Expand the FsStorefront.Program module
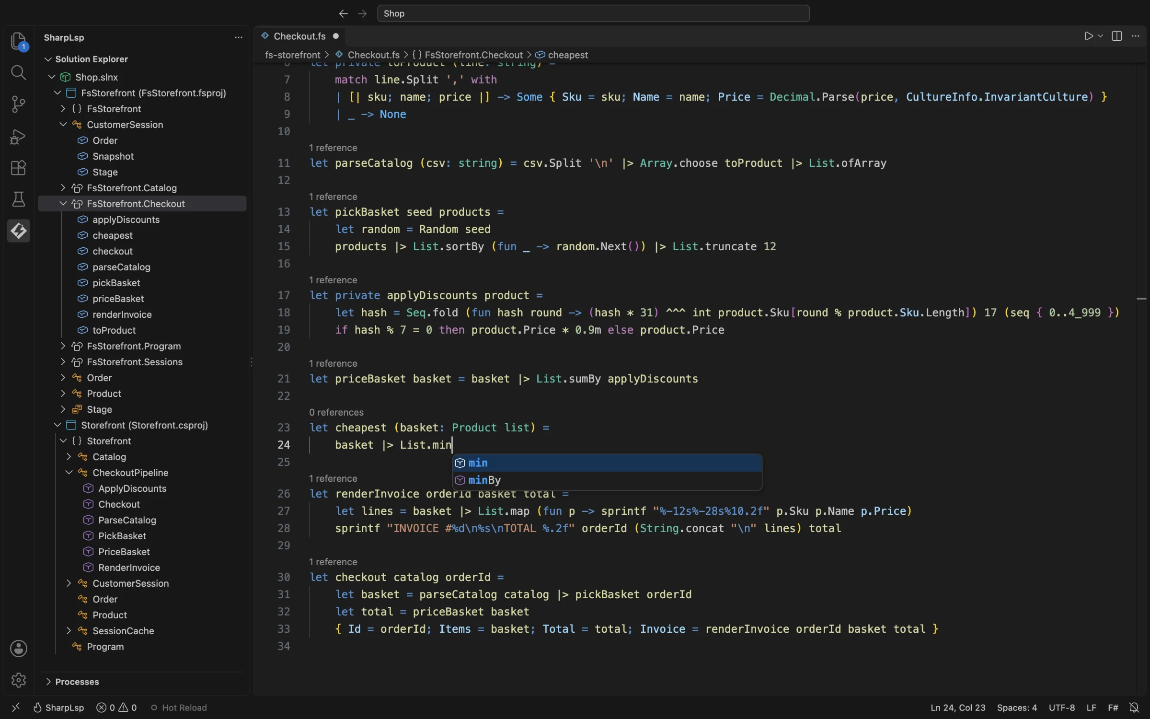The height and width of the screenshot is (719, 1150). click(x=63, y=346)
